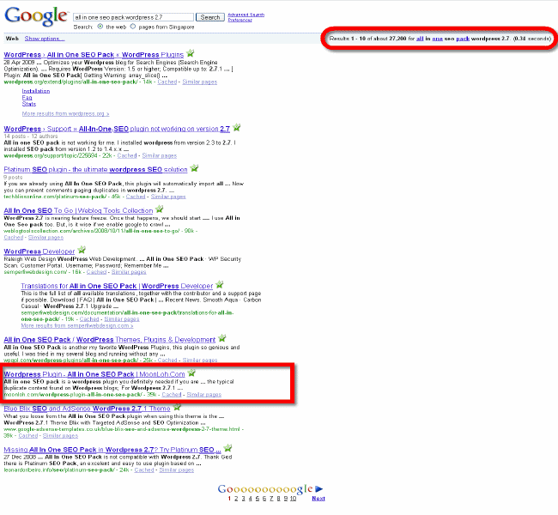Open Cached link for wordpress.org support topic

tap(127, 155)
